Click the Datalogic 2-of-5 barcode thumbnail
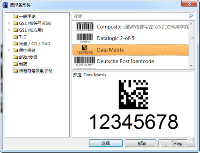The image size is (200, 153). [85, 38]
